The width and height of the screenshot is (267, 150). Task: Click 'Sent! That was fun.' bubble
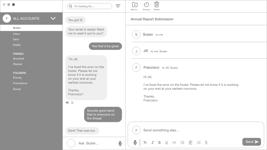coord(82,131)
